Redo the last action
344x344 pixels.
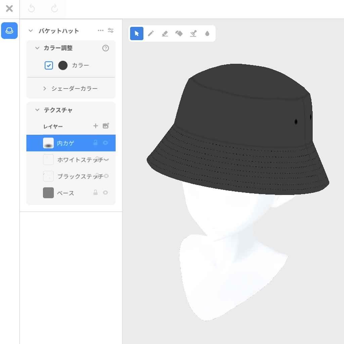[x=54, y=8]
